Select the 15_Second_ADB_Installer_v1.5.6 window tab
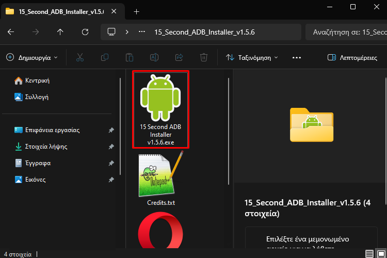 [63, 11]
